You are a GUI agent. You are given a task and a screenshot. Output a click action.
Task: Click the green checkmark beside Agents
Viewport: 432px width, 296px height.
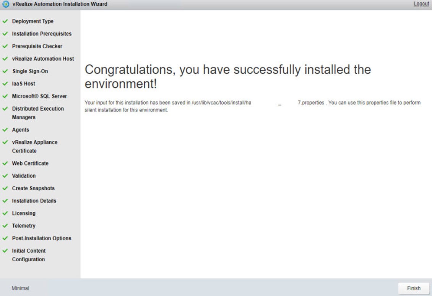tap(5, 130)
